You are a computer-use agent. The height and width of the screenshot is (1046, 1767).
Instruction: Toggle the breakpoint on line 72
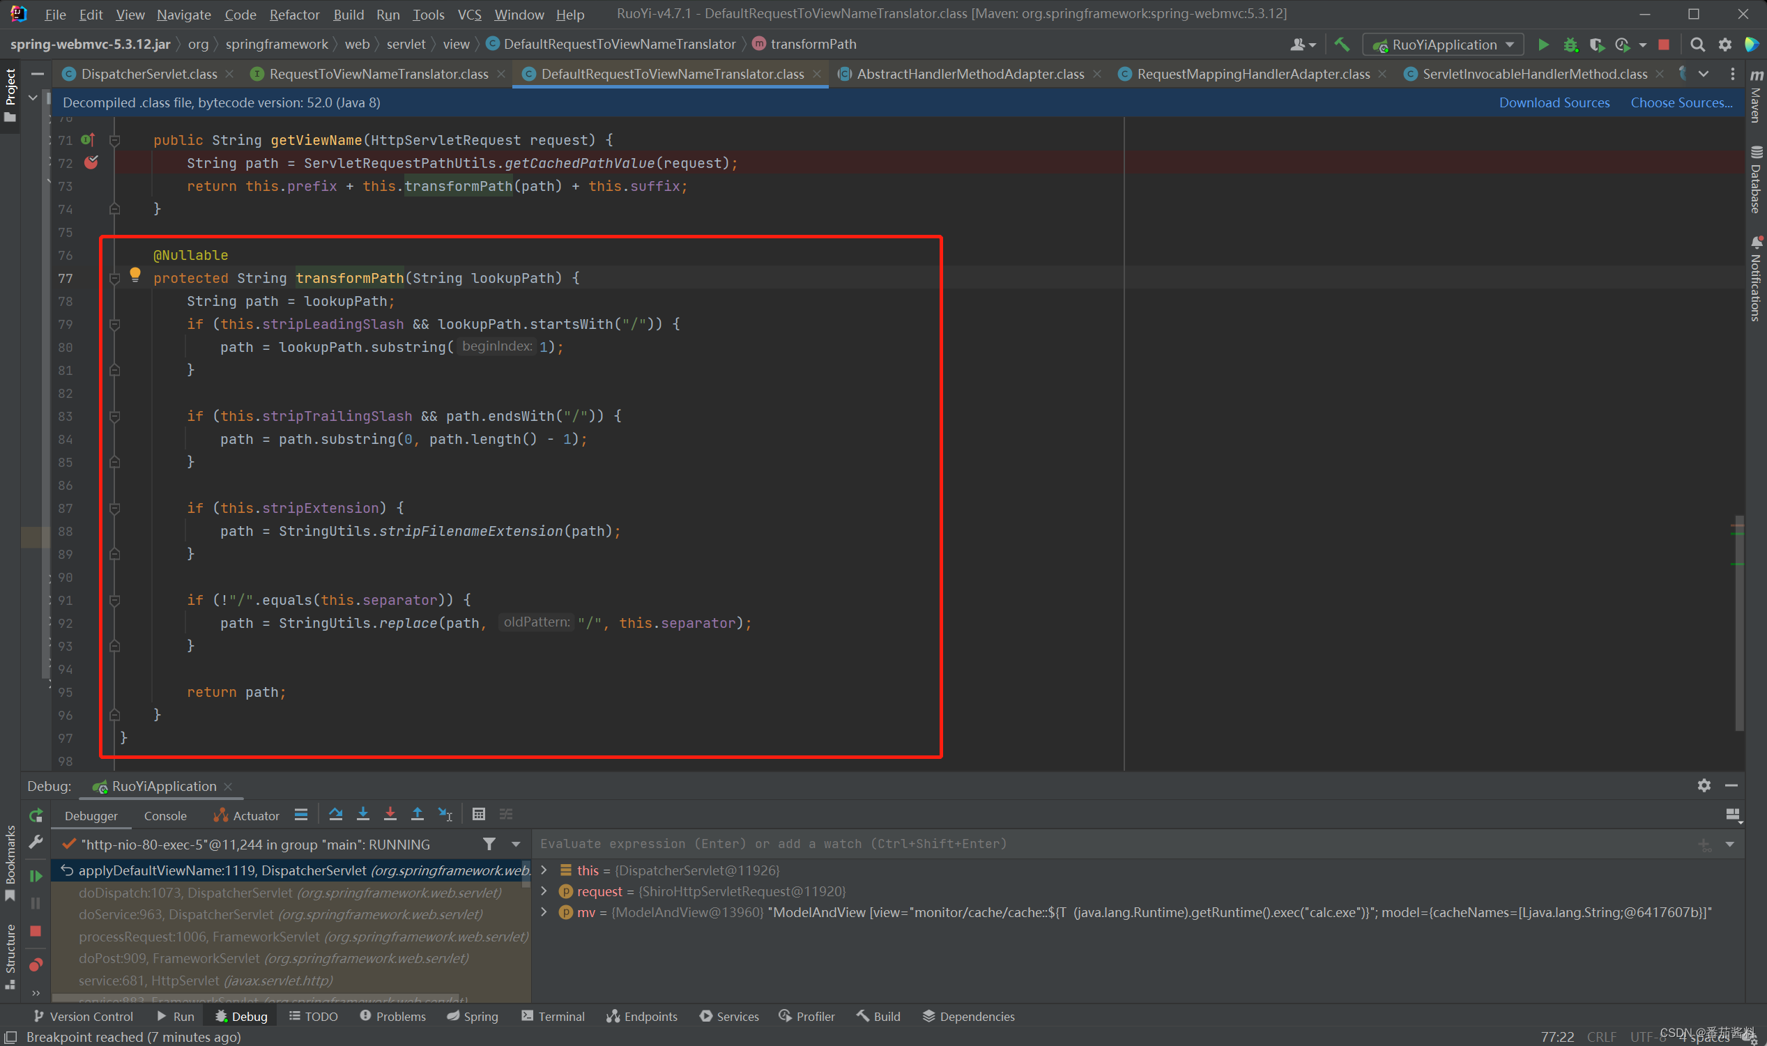click(91, 163)
